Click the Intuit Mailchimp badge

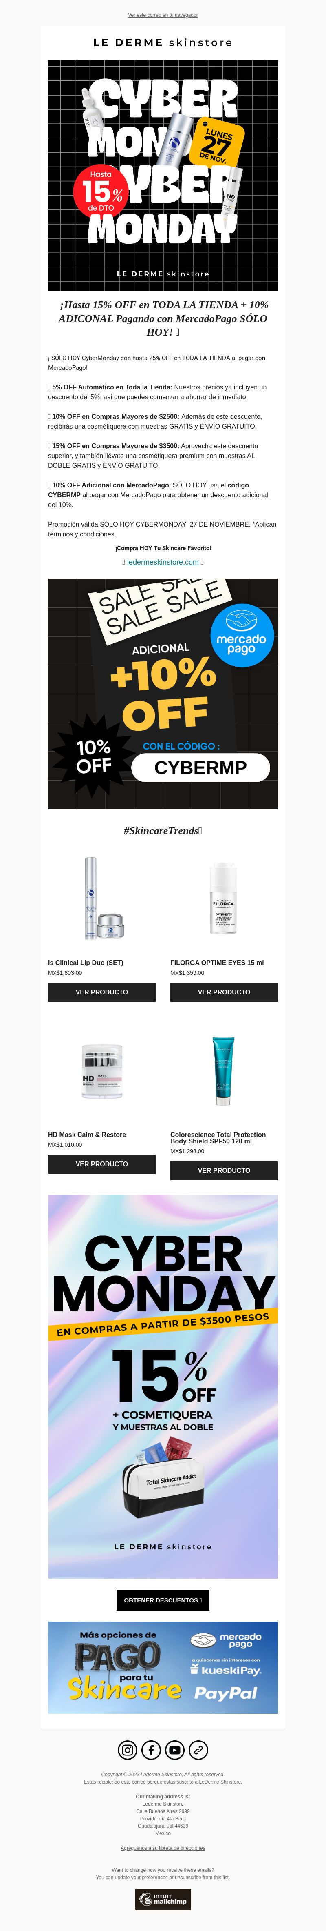coord(163,1899)
